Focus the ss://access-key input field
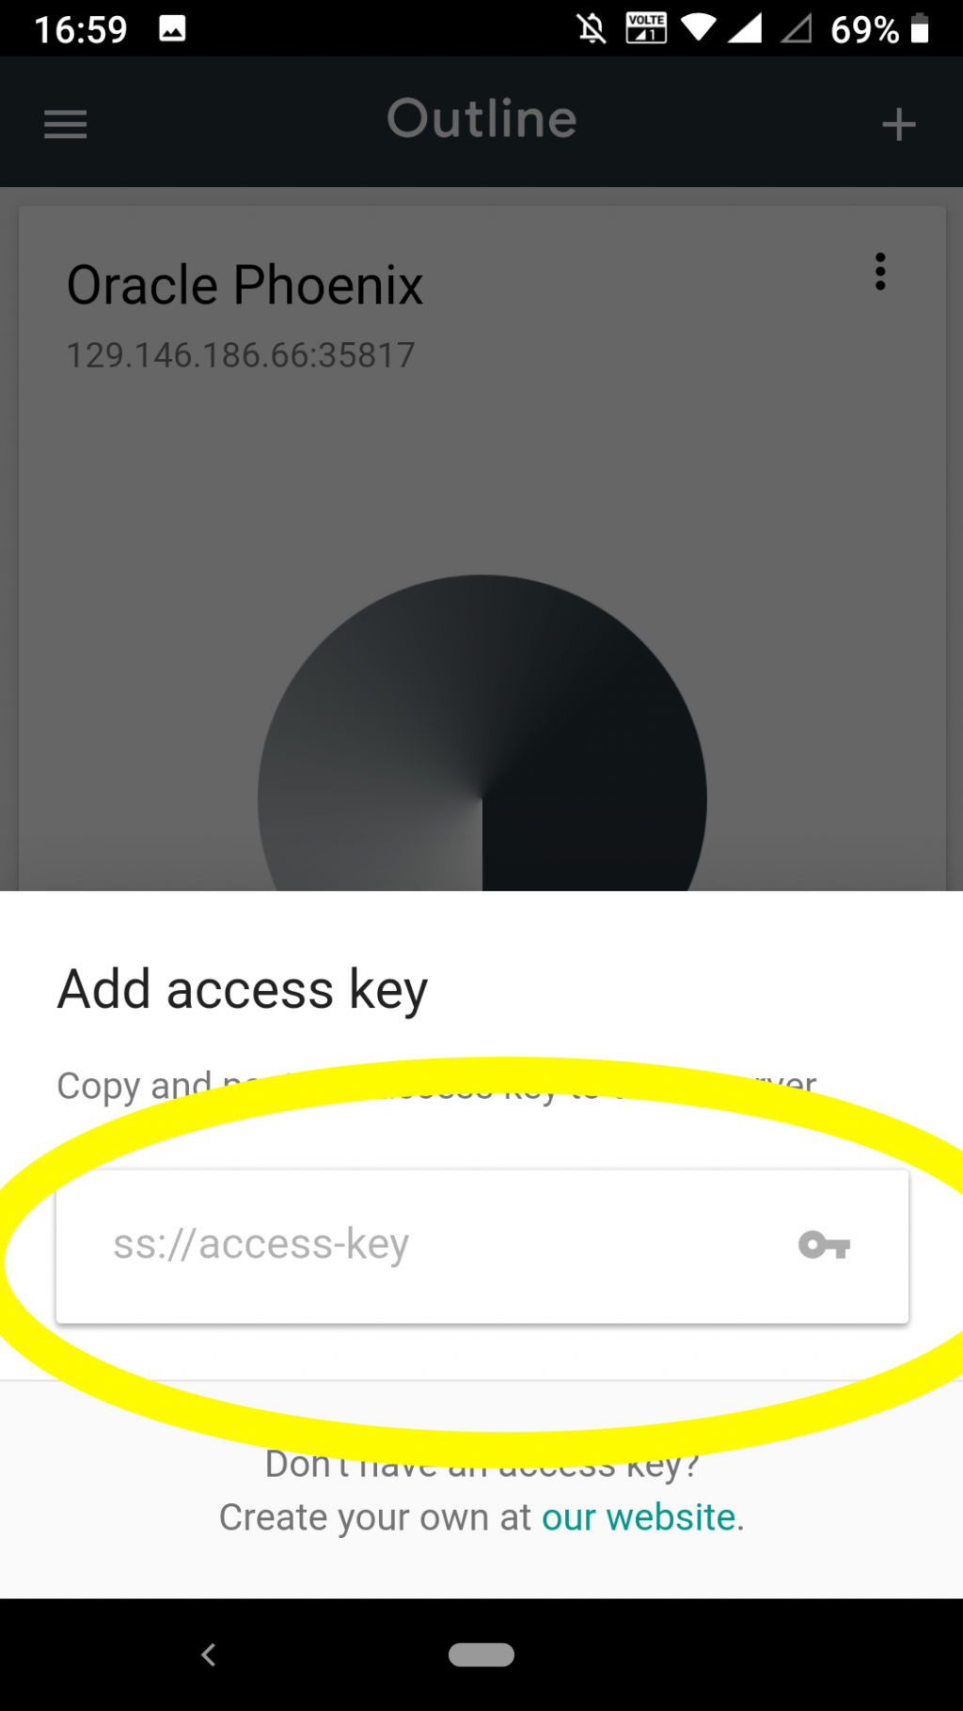 (481, 1246)
